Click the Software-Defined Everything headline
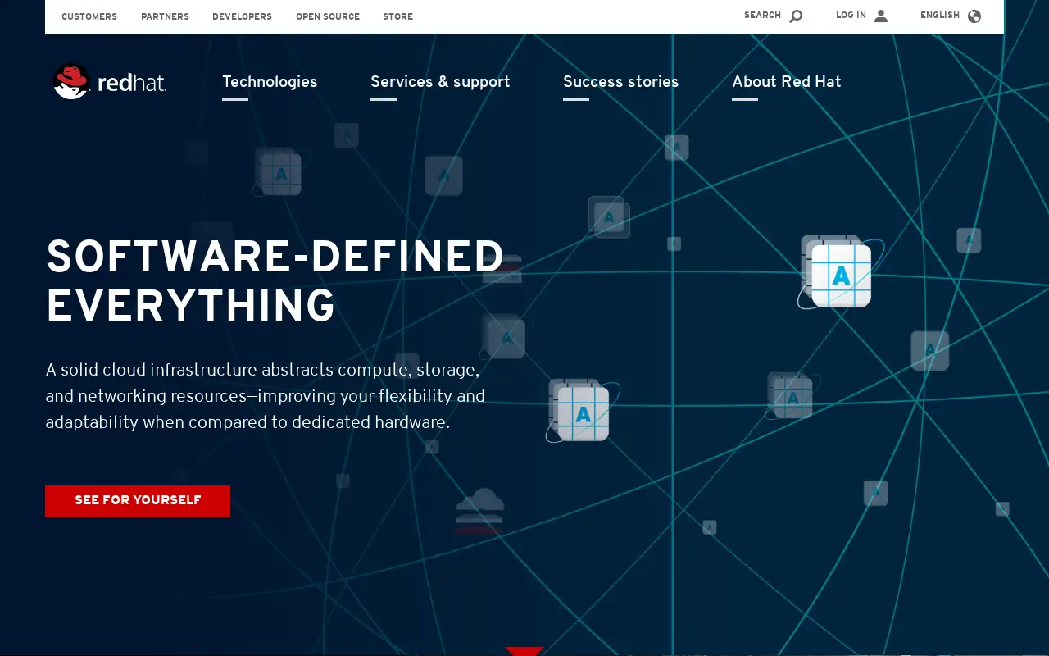The image size is (1049, 656). 275,281
